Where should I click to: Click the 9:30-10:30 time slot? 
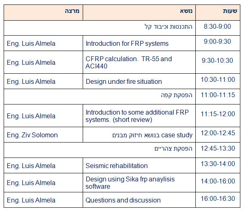[217, 60]
